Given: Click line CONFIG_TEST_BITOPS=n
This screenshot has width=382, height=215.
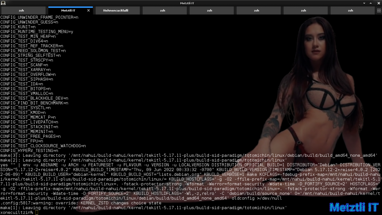Looking at the screenshot, I should (x=25, y=89).
